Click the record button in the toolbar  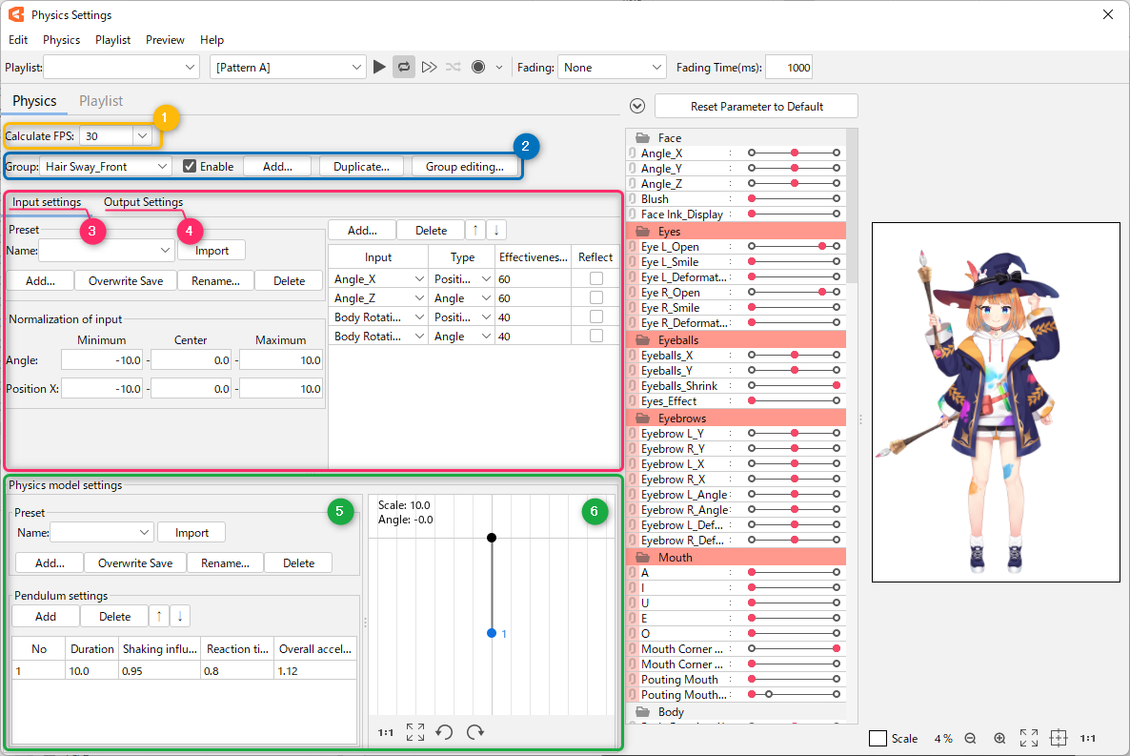coord(478,67)
